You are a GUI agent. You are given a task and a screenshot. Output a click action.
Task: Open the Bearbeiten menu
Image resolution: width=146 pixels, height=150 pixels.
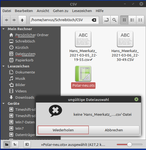point(24,11)
